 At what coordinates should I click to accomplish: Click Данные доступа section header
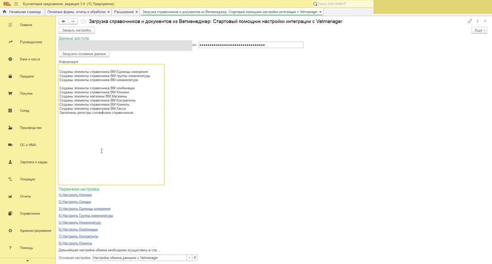[x=73, y=38]
